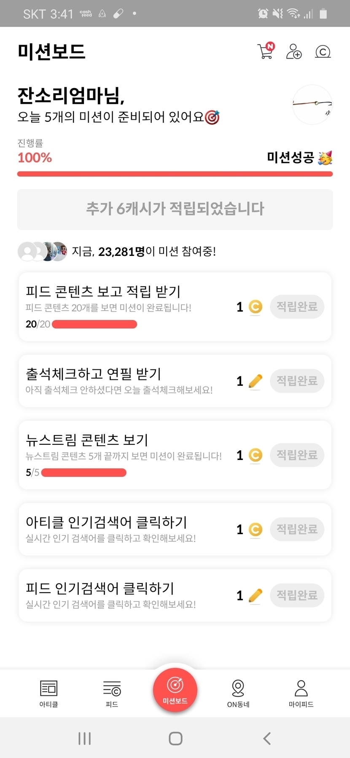Go to the 마이피드 tab
Image resolution: width=350 pixels, height=758 pixels.
[301, 693]
